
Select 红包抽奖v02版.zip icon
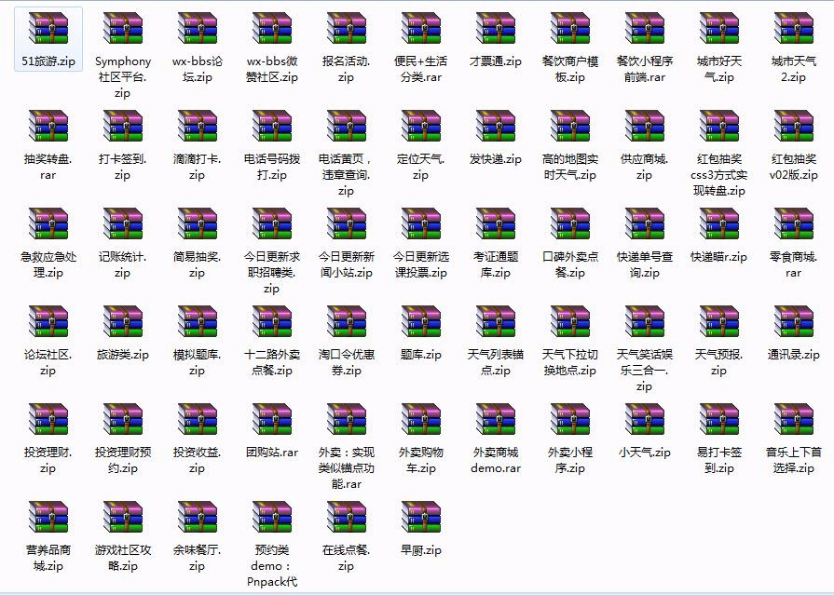coord(793,126)
